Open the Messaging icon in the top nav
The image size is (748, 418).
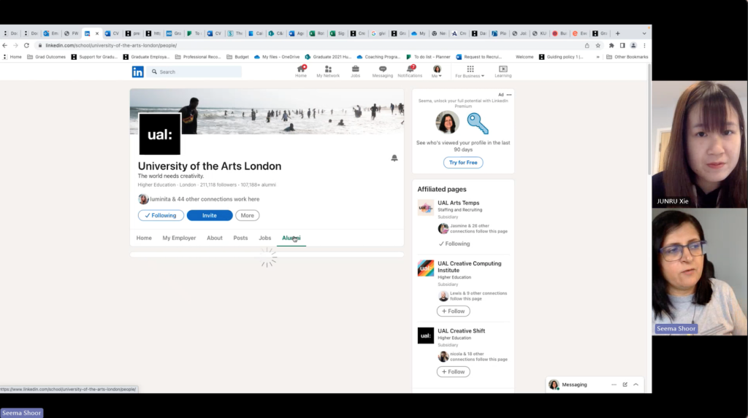[x=383, y=71]
